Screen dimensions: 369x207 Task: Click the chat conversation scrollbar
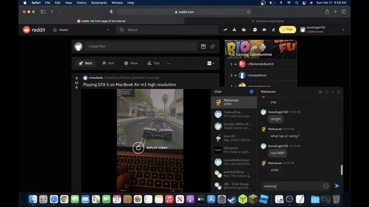[x=341, y=170]
